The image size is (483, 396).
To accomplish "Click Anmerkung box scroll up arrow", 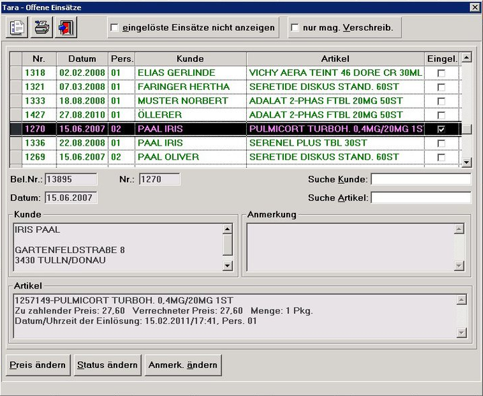I will (460, 229).
